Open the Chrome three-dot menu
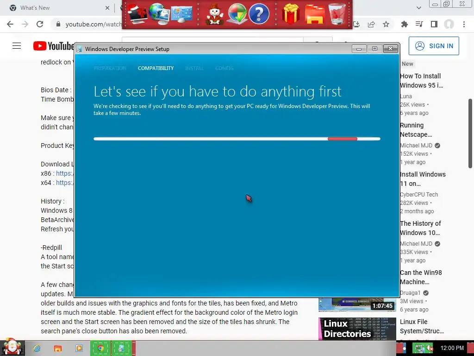Viewport: 474px width, 356px height. tap(464, 24)
